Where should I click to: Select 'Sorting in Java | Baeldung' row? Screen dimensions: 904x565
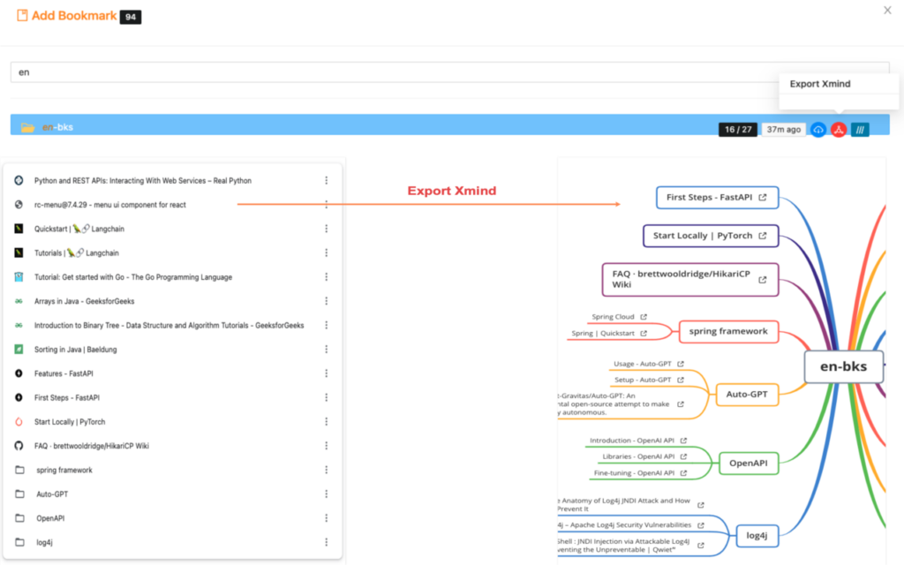click(x=172, y=350)
